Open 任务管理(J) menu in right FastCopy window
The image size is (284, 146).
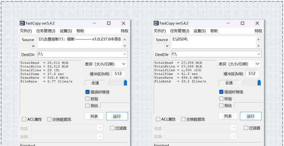point(180,31)
